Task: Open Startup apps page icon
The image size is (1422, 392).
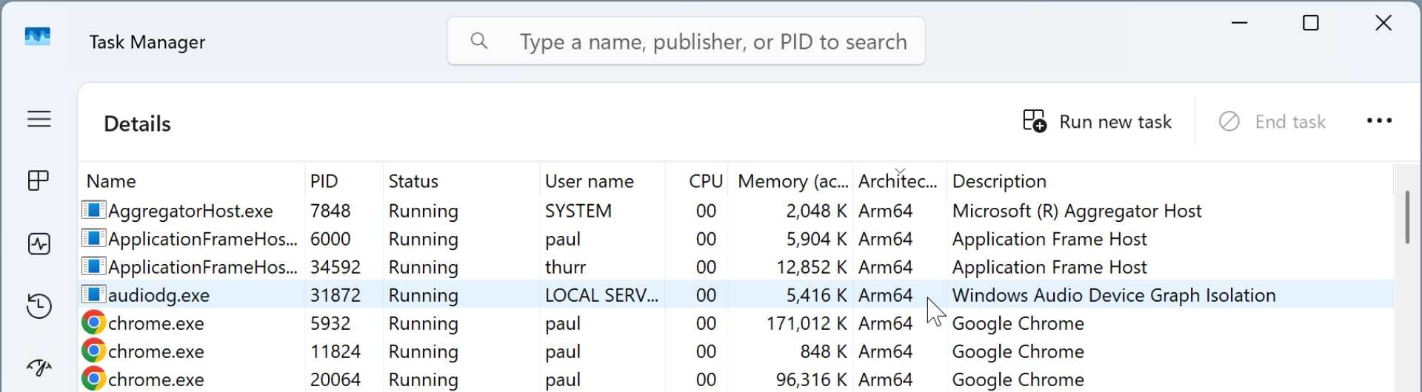Action: coord(39,368)
